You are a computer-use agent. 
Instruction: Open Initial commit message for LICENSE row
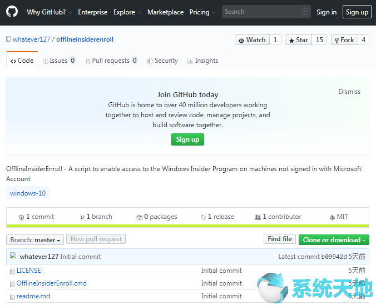pyautogui.click(x=221, y=271)
